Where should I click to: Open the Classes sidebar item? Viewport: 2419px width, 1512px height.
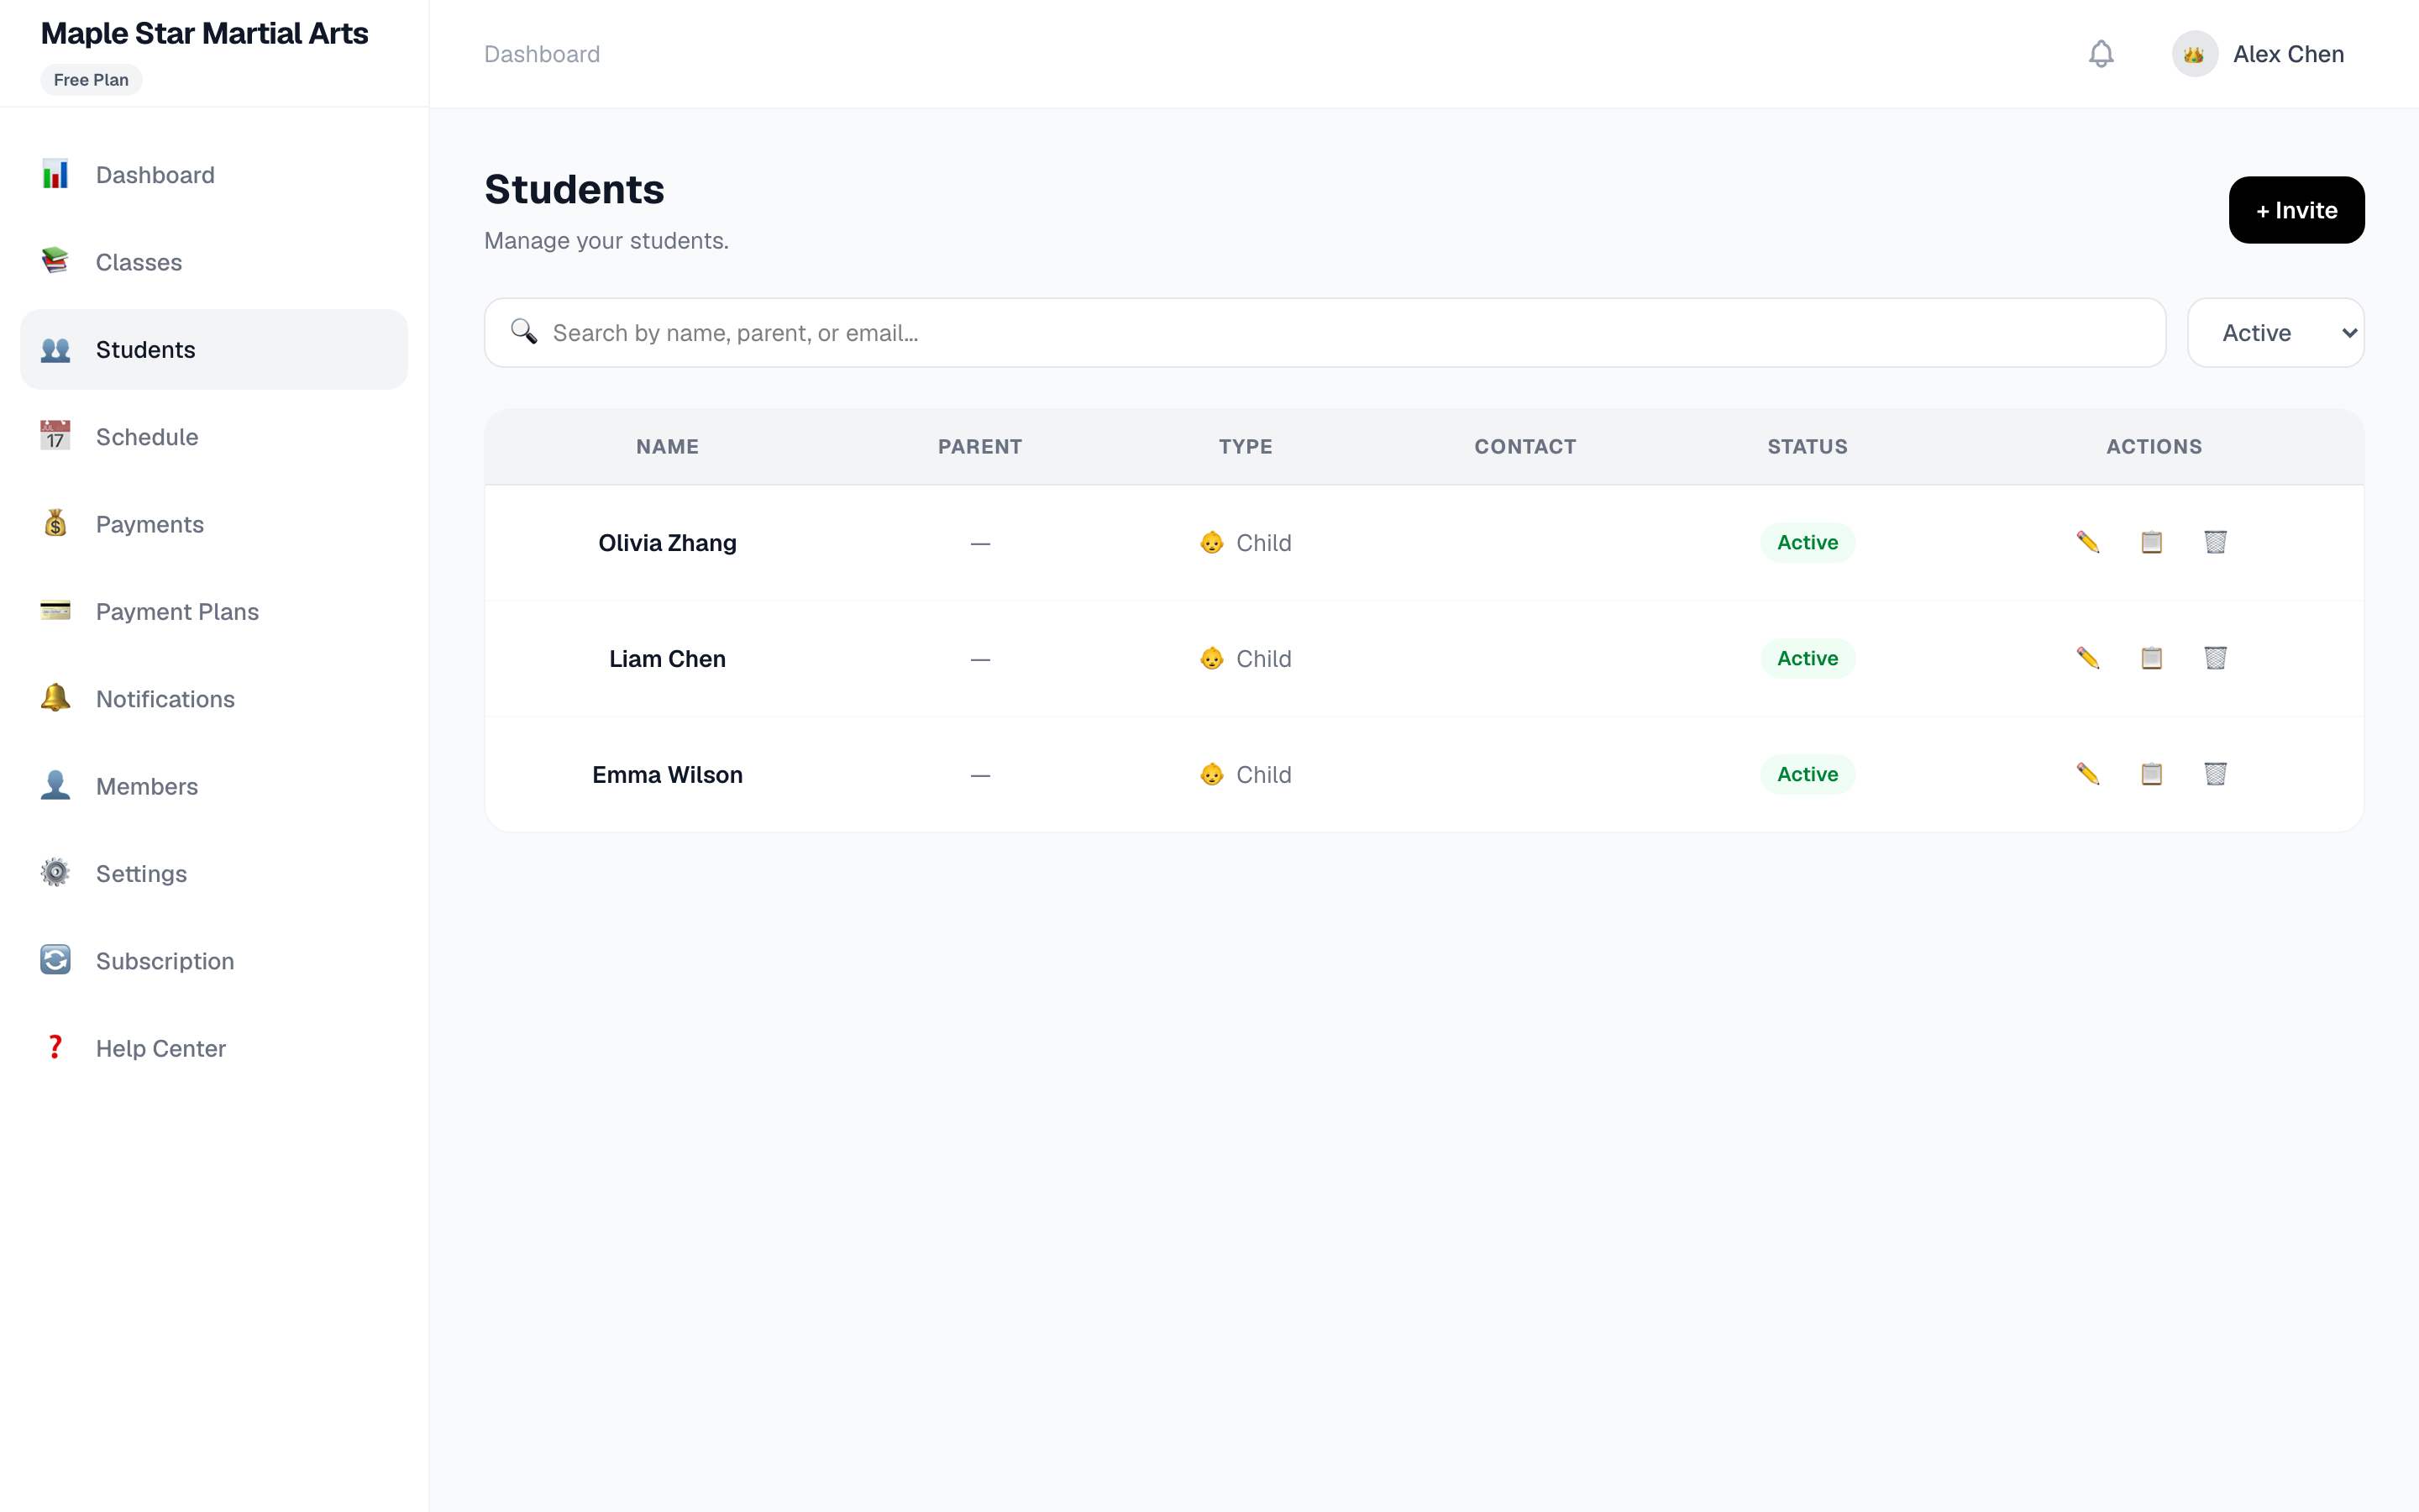[214, 262]
